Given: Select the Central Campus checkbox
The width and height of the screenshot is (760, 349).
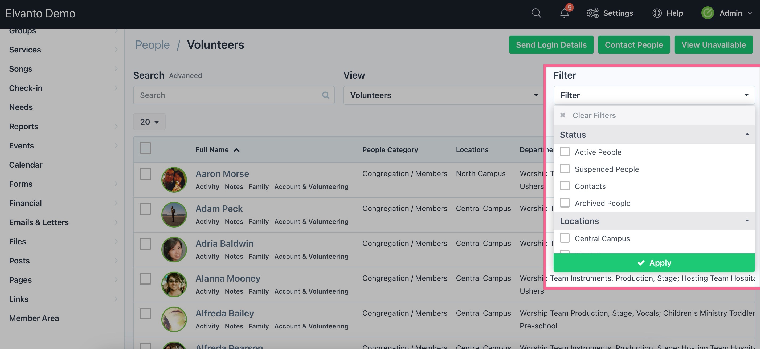Looking at the screenshot, I should [564, 238].
